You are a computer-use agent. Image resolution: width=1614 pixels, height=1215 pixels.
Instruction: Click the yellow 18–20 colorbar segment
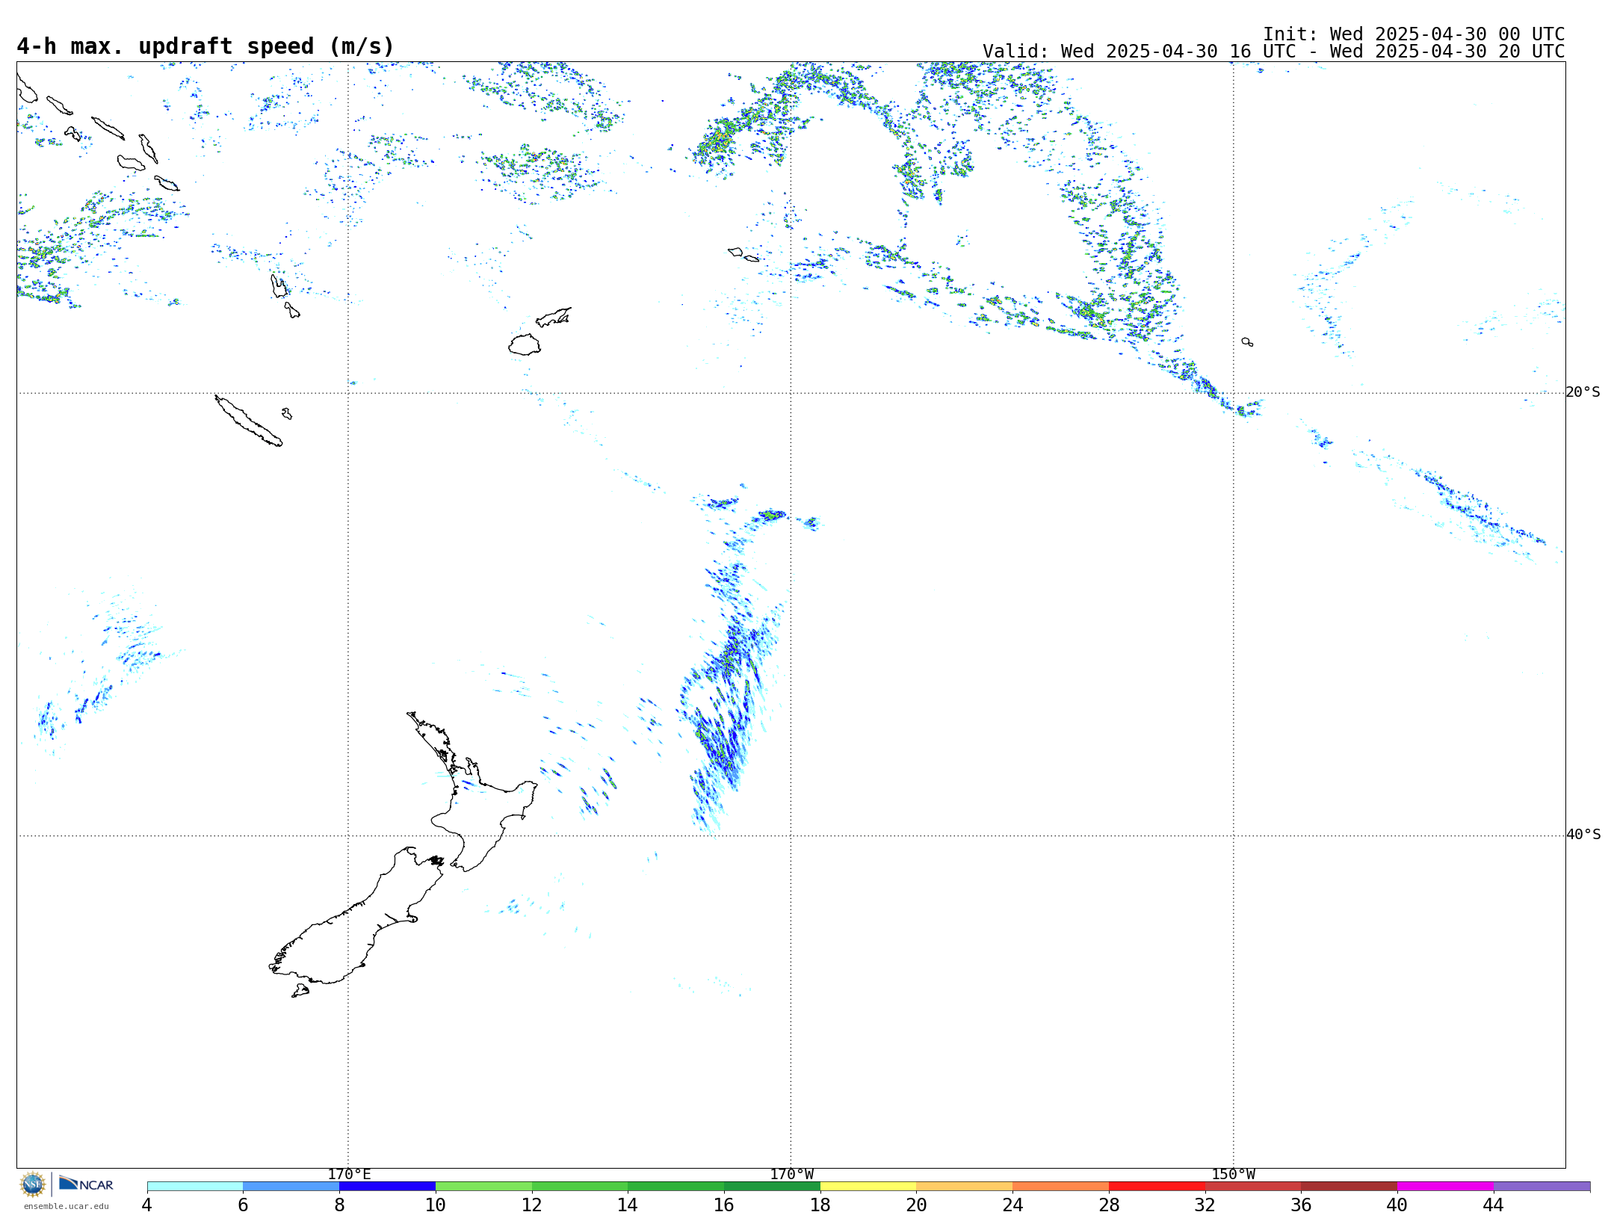pos(868,1187)
